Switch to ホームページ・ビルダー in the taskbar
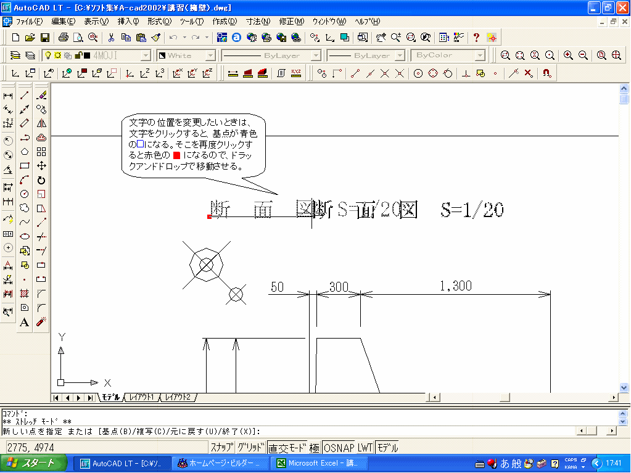631x473 pixels. pyautogui.click(x=221, y=463)
